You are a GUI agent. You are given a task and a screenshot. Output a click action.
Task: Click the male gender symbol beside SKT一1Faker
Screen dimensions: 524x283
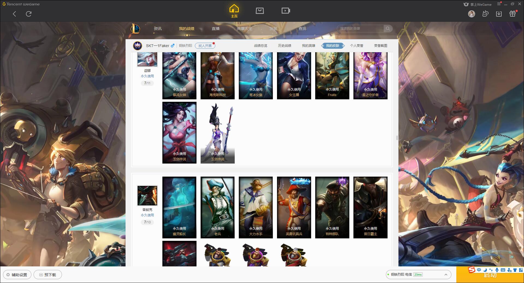click(x=172, y=46)
